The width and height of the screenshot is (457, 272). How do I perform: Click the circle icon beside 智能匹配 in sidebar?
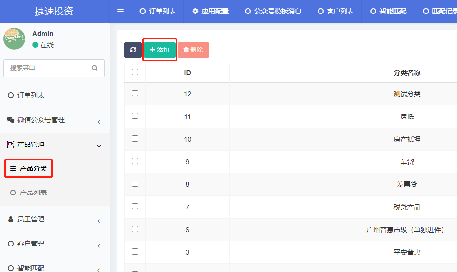tap(11, 268)
